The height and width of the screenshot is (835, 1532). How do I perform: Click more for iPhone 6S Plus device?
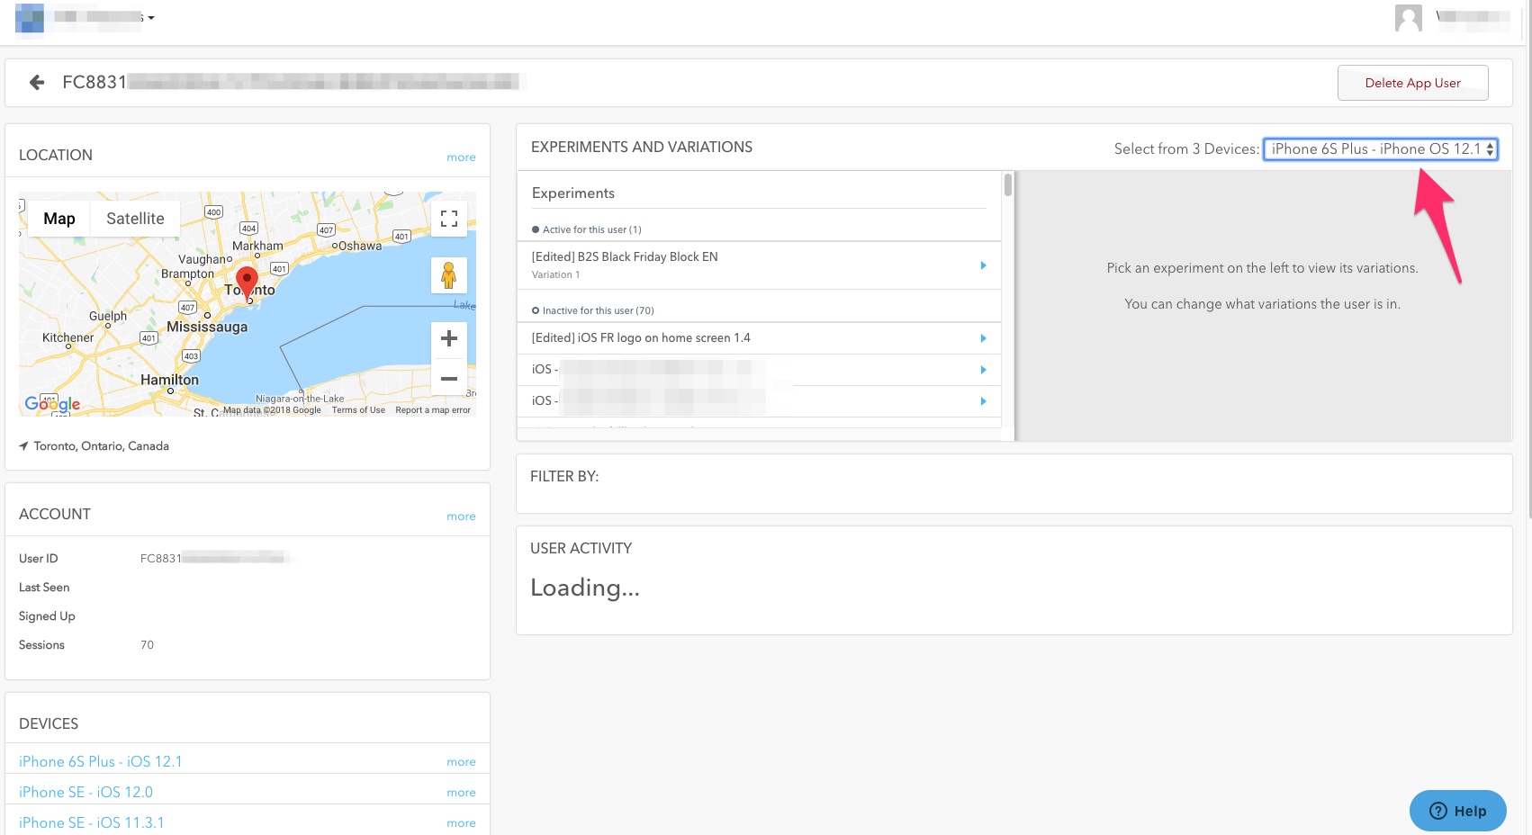[461, 762]
